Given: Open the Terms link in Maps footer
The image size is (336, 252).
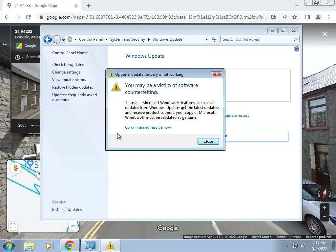Looking at the screenshot, I should (x=281, y=237).
